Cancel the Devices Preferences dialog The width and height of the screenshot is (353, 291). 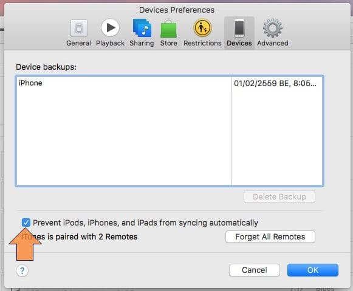click(255, 270)
